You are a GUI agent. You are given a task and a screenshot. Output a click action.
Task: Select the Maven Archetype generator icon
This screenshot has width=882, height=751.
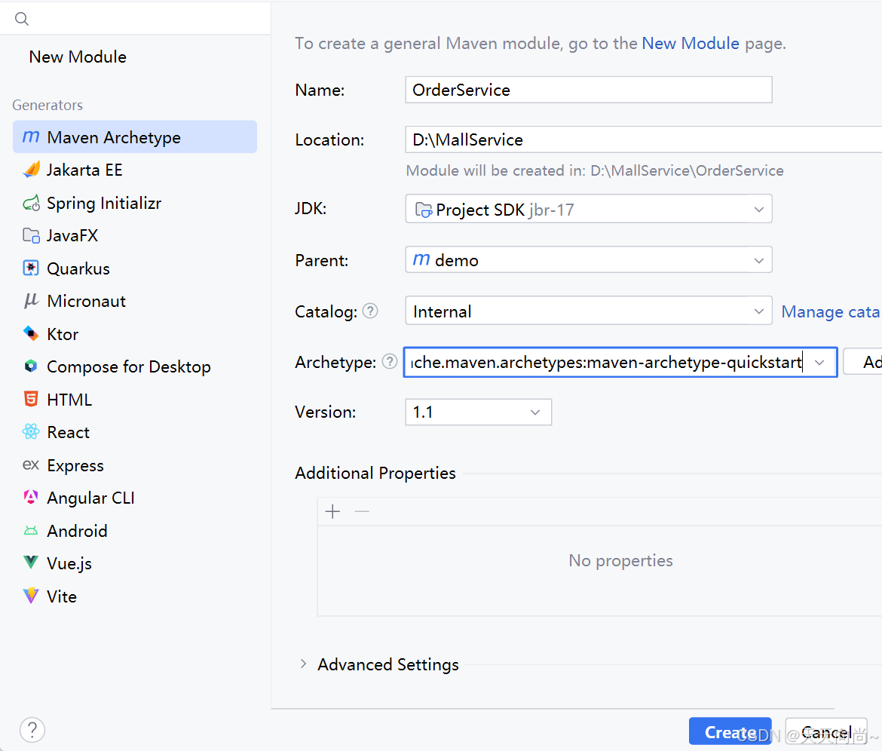(x=31, y=137)
